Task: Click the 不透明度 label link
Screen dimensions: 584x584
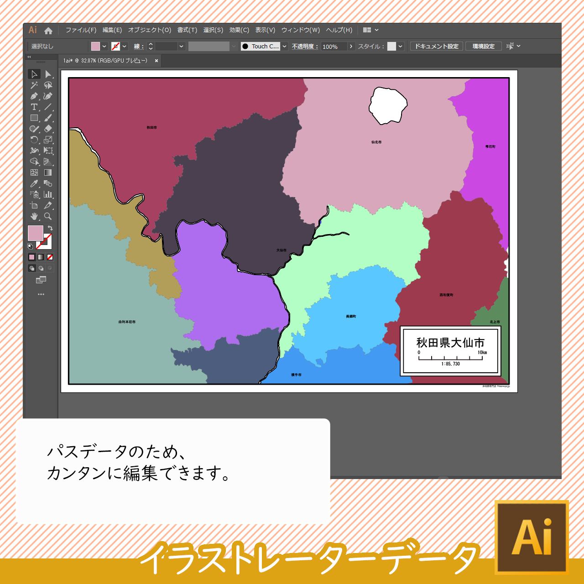Action: point(305,46)
